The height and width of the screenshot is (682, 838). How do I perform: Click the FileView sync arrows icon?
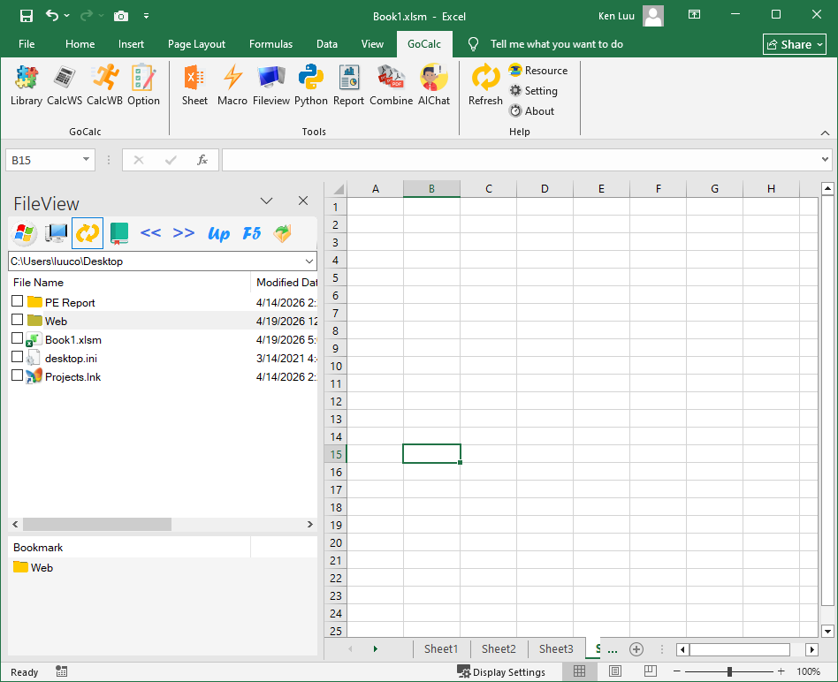pos(88,233)
